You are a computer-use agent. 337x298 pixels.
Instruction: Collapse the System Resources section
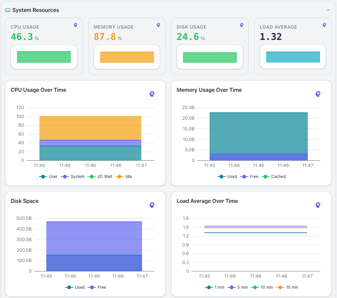point(328,10)
